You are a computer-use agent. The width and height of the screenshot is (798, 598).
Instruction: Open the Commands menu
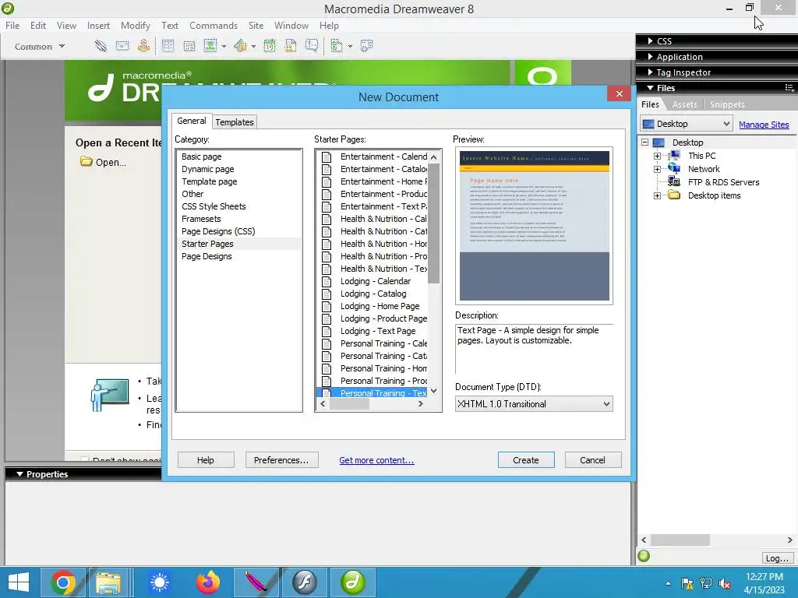pyautogui.click(x=214, y=26)
